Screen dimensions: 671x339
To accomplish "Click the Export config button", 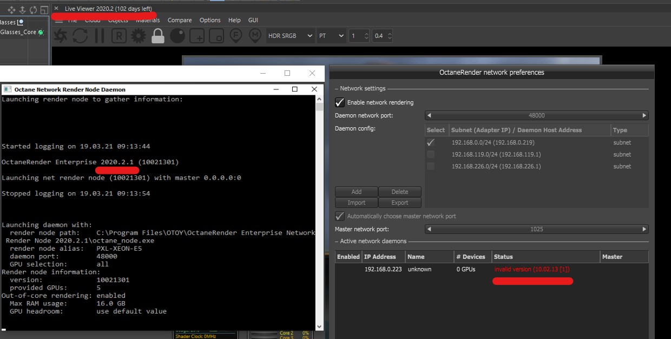I will pos(400,203).
